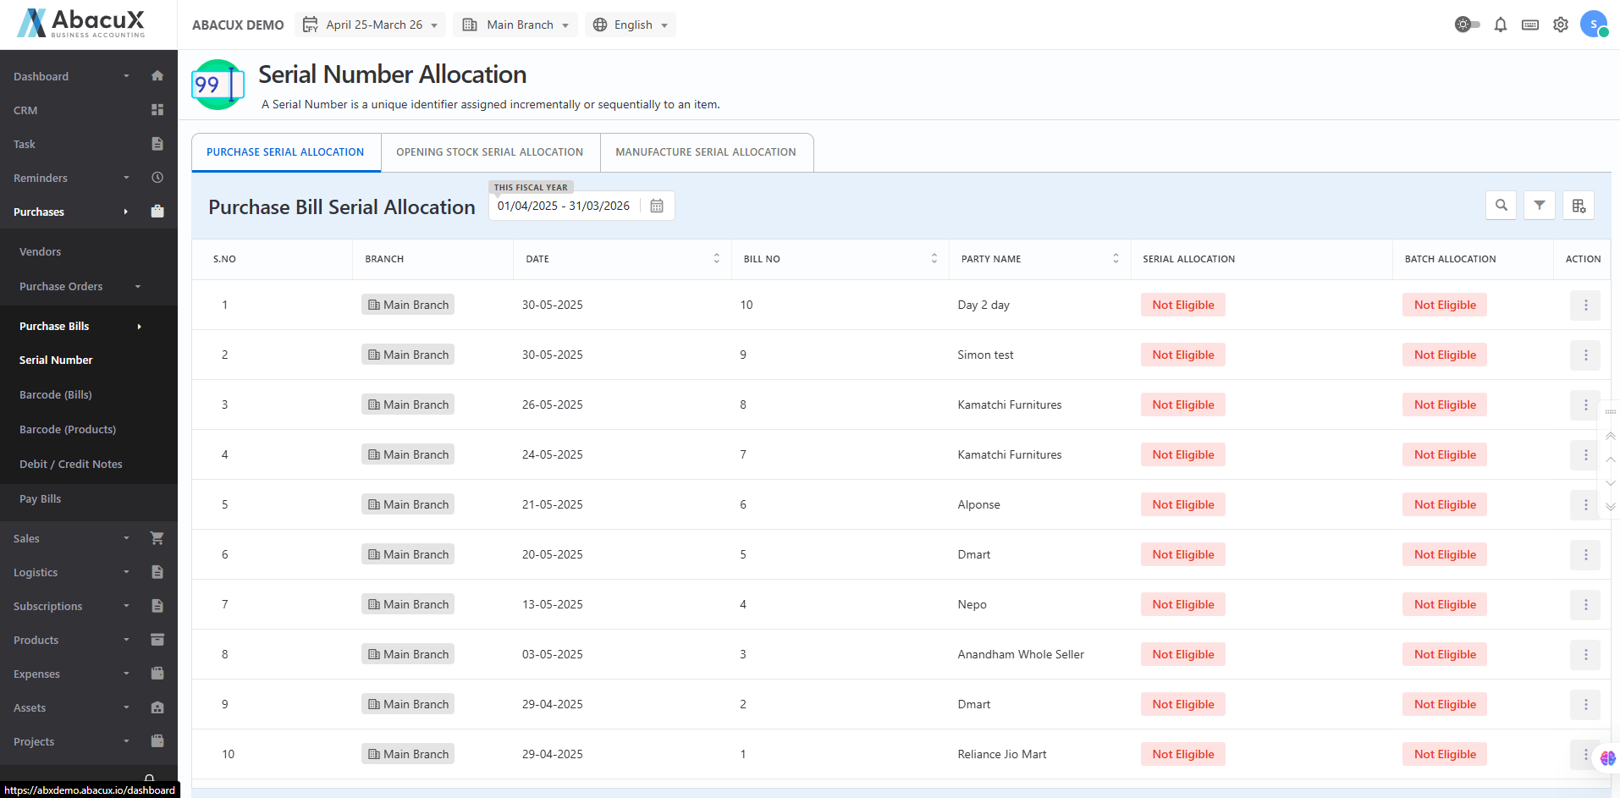Open the filter funnel icon
Image resolution: width=1620 pixels, height=798 pixels.
(1539, 206)
